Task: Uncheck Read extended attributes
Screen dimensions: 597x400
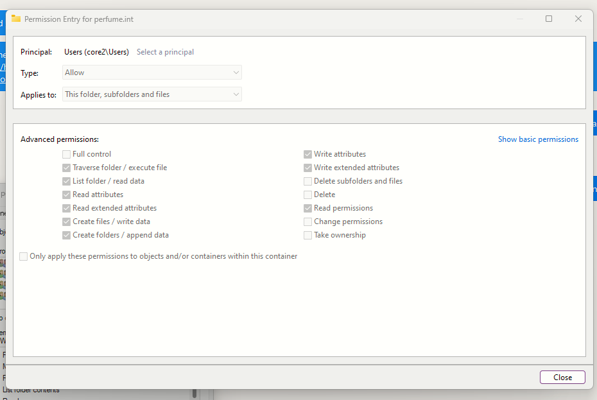Action: 67,208
